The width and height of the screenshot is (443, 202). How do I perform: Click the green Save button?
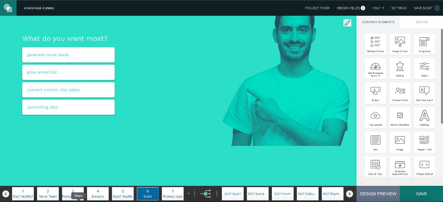click(x=422, y=194)
